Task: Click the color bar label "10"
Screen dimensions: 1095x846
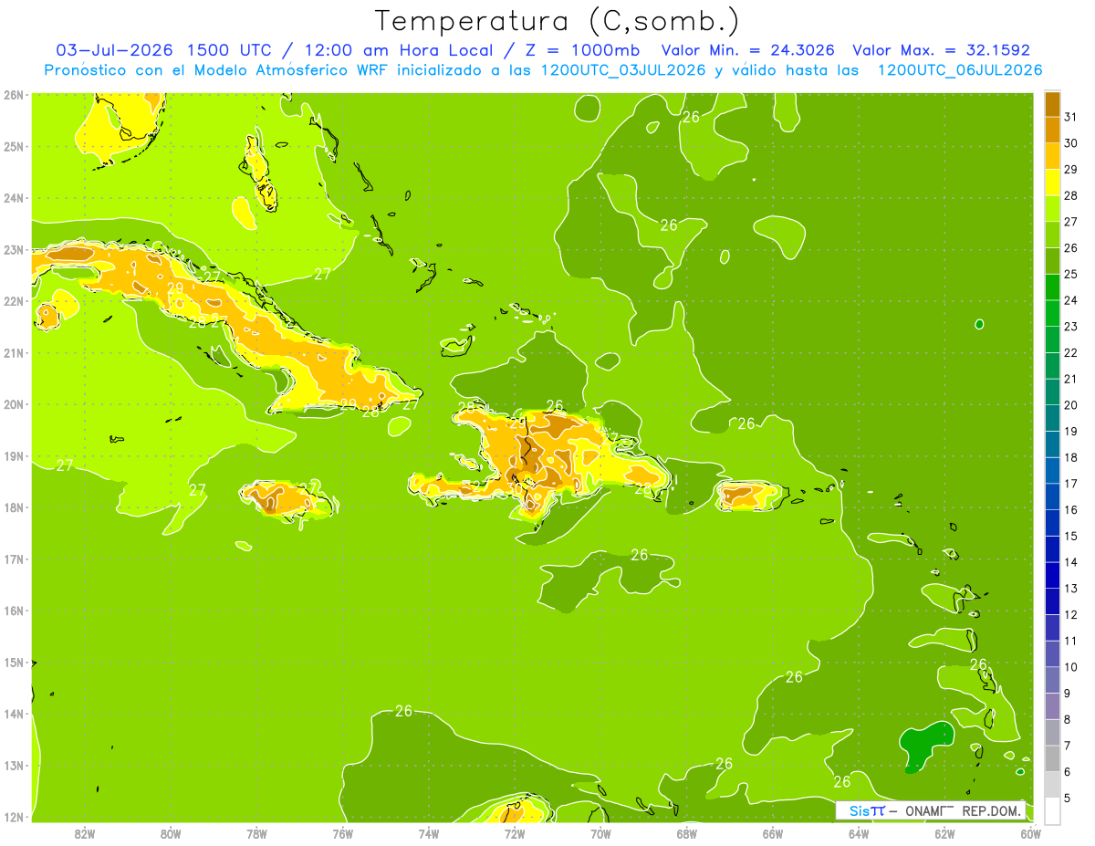Action: tap(1071, 667)
